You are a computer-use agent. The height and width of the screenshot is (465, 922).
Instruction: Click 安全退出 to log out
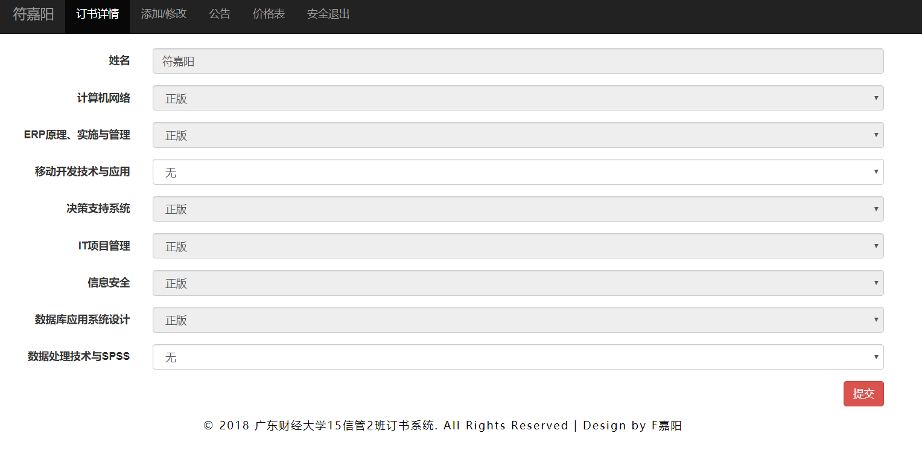328,14
